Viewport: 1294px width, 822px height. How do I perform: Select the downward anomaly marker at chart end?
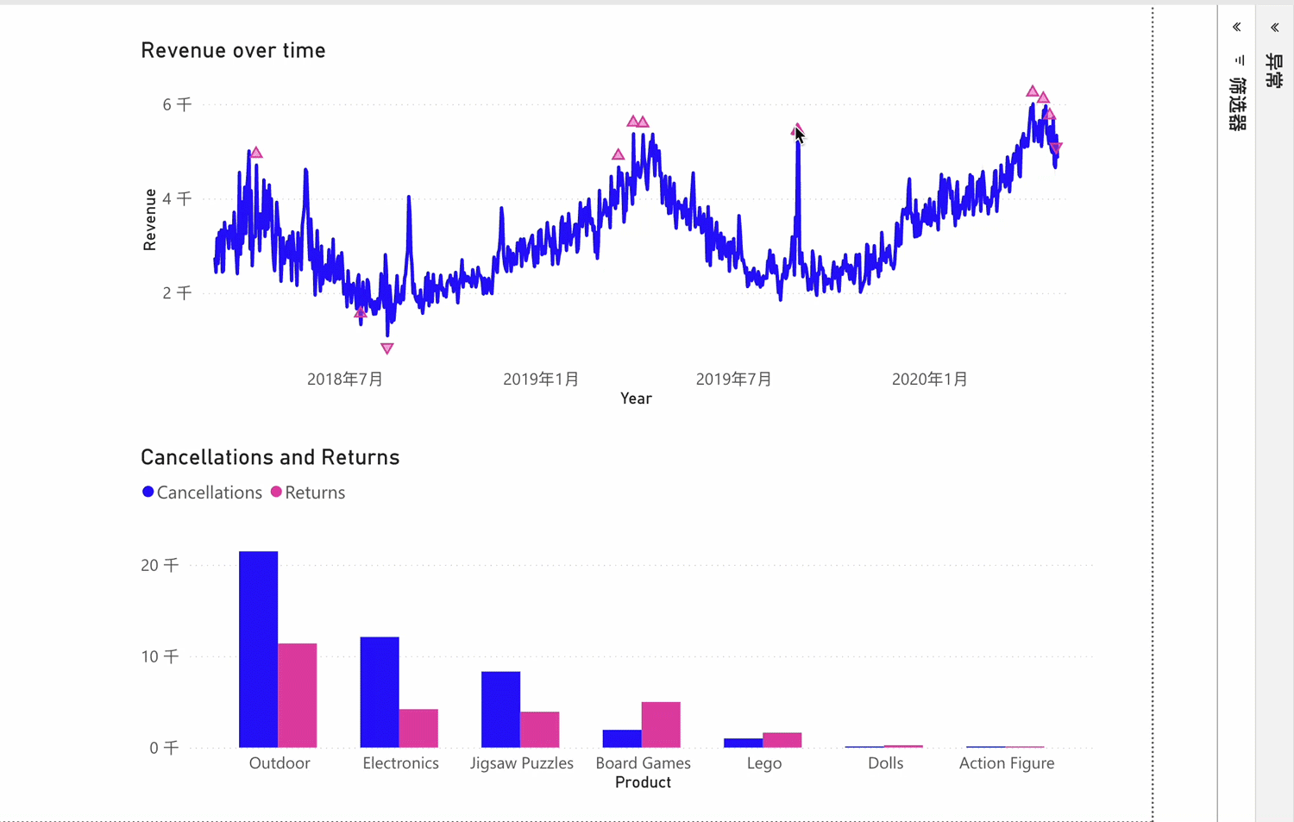click(x=1056, y=147)
